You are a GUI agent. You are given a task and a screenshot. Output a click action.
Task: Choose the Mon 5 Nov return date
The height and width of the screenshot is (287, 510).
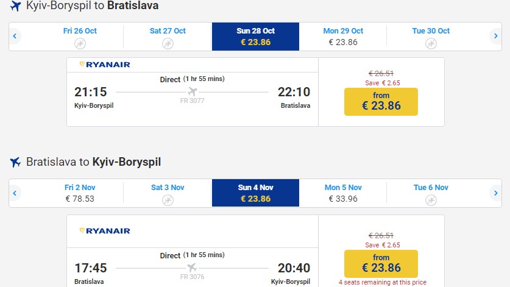pyautogui.click(x=343, y=193)
